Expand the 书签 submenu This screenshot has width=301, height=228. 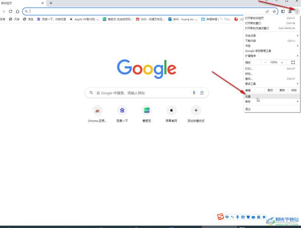coord(272,46)
